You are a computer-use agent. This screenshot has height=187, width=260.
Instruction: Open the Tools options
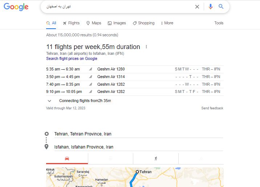(x=219, y=23)
